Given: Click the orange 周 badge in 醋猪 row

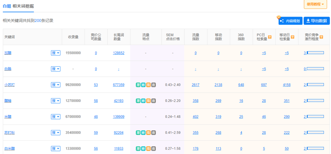Looking at the screenshot, I should [148, 101].
